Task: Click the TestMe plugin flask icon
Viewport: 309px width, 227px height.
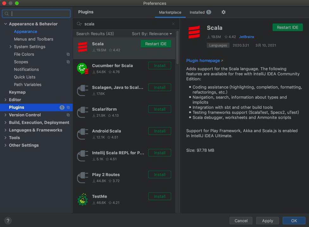Action: (83, 199)
